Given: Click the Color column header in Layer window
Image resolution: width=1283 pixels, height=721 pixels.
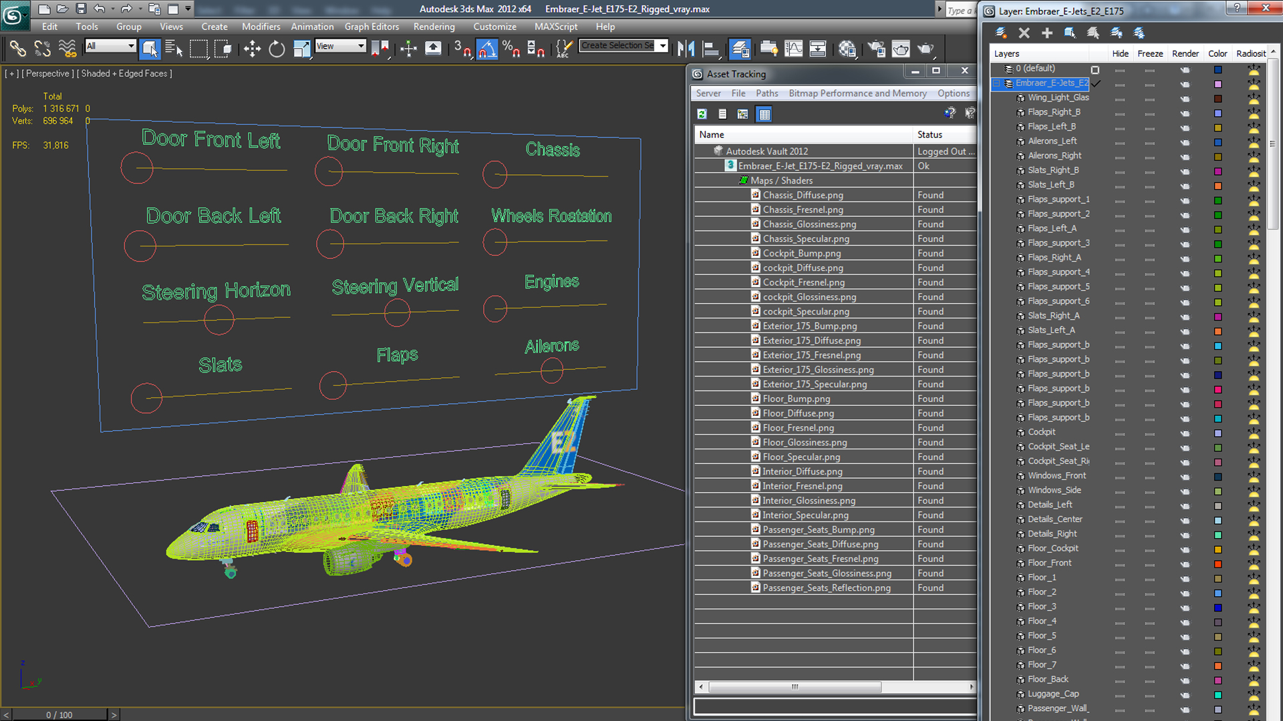Looking at the screenshot, I should [1218, 53].
